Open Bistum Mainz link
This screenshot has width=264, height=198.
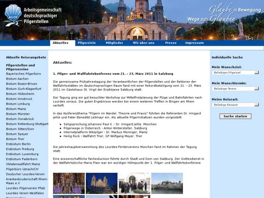point(16,109)
